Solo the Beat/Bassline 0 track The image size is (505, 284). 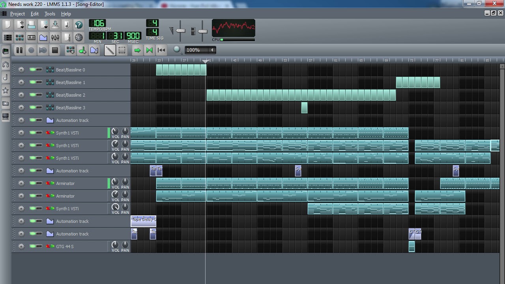(x=39, y=69)
